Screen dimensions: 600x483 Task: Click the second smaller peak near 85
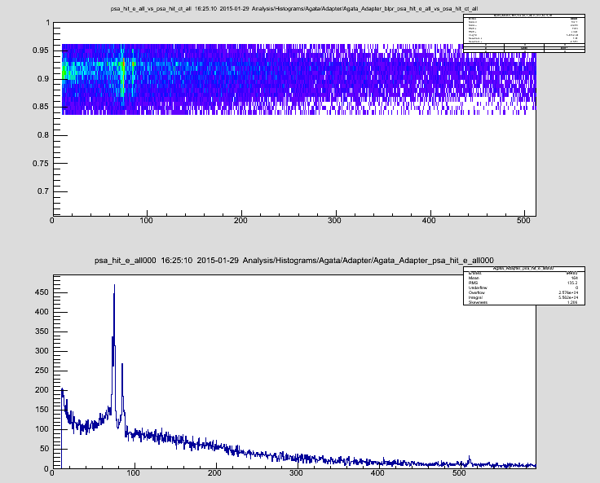121,366
